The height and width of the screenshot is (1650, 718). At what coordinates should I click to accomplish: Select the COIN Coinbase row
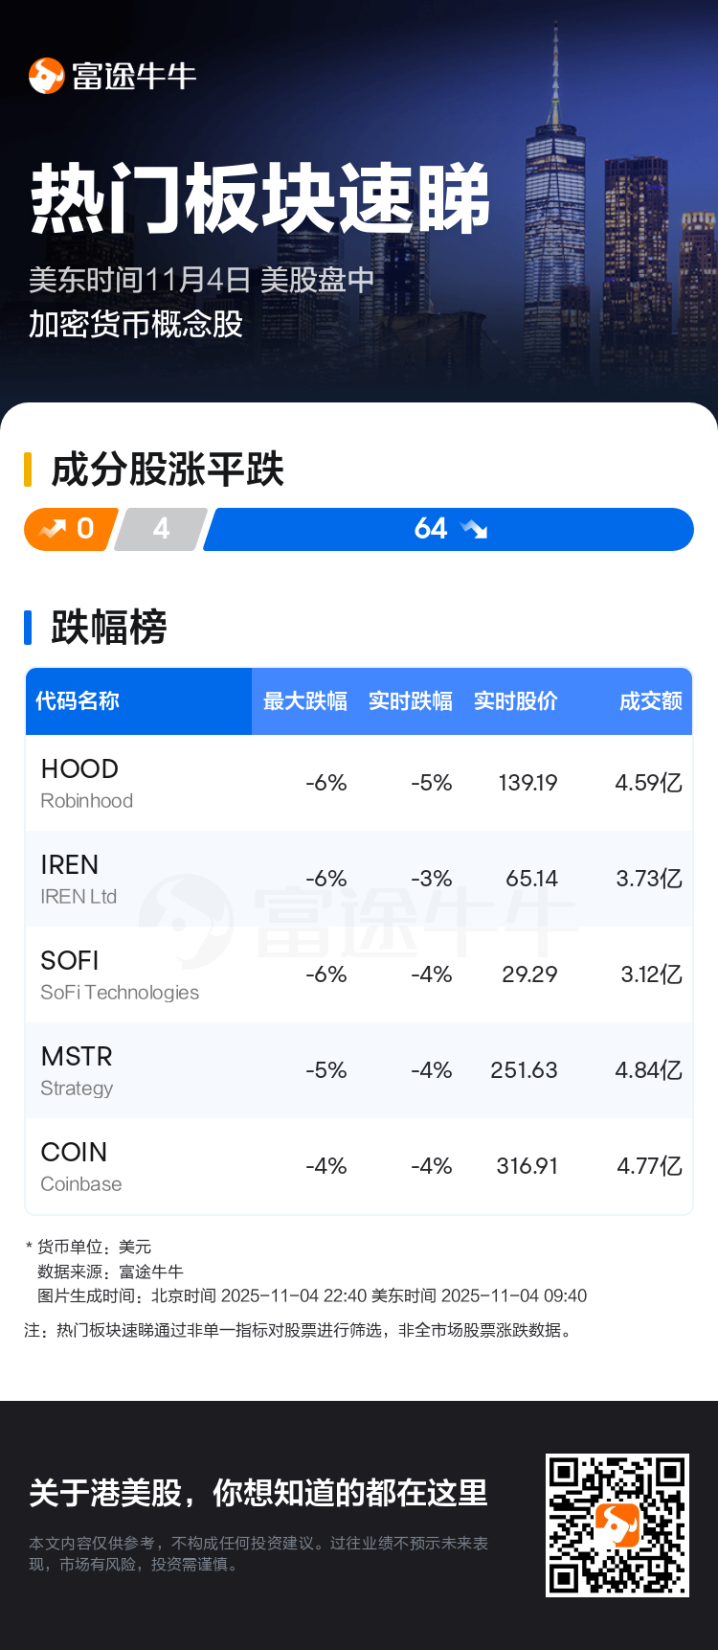coord(358,1166)
